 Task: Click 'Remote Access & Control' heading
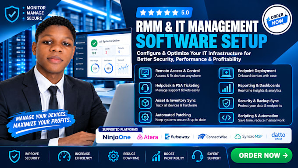177,71
